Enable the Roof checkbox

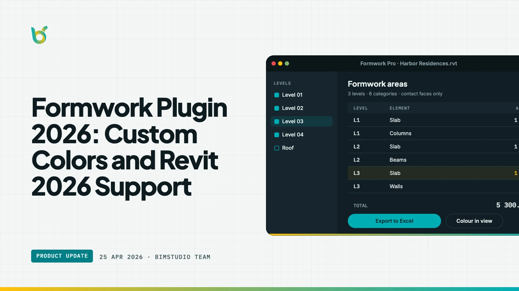click(277, 148)
